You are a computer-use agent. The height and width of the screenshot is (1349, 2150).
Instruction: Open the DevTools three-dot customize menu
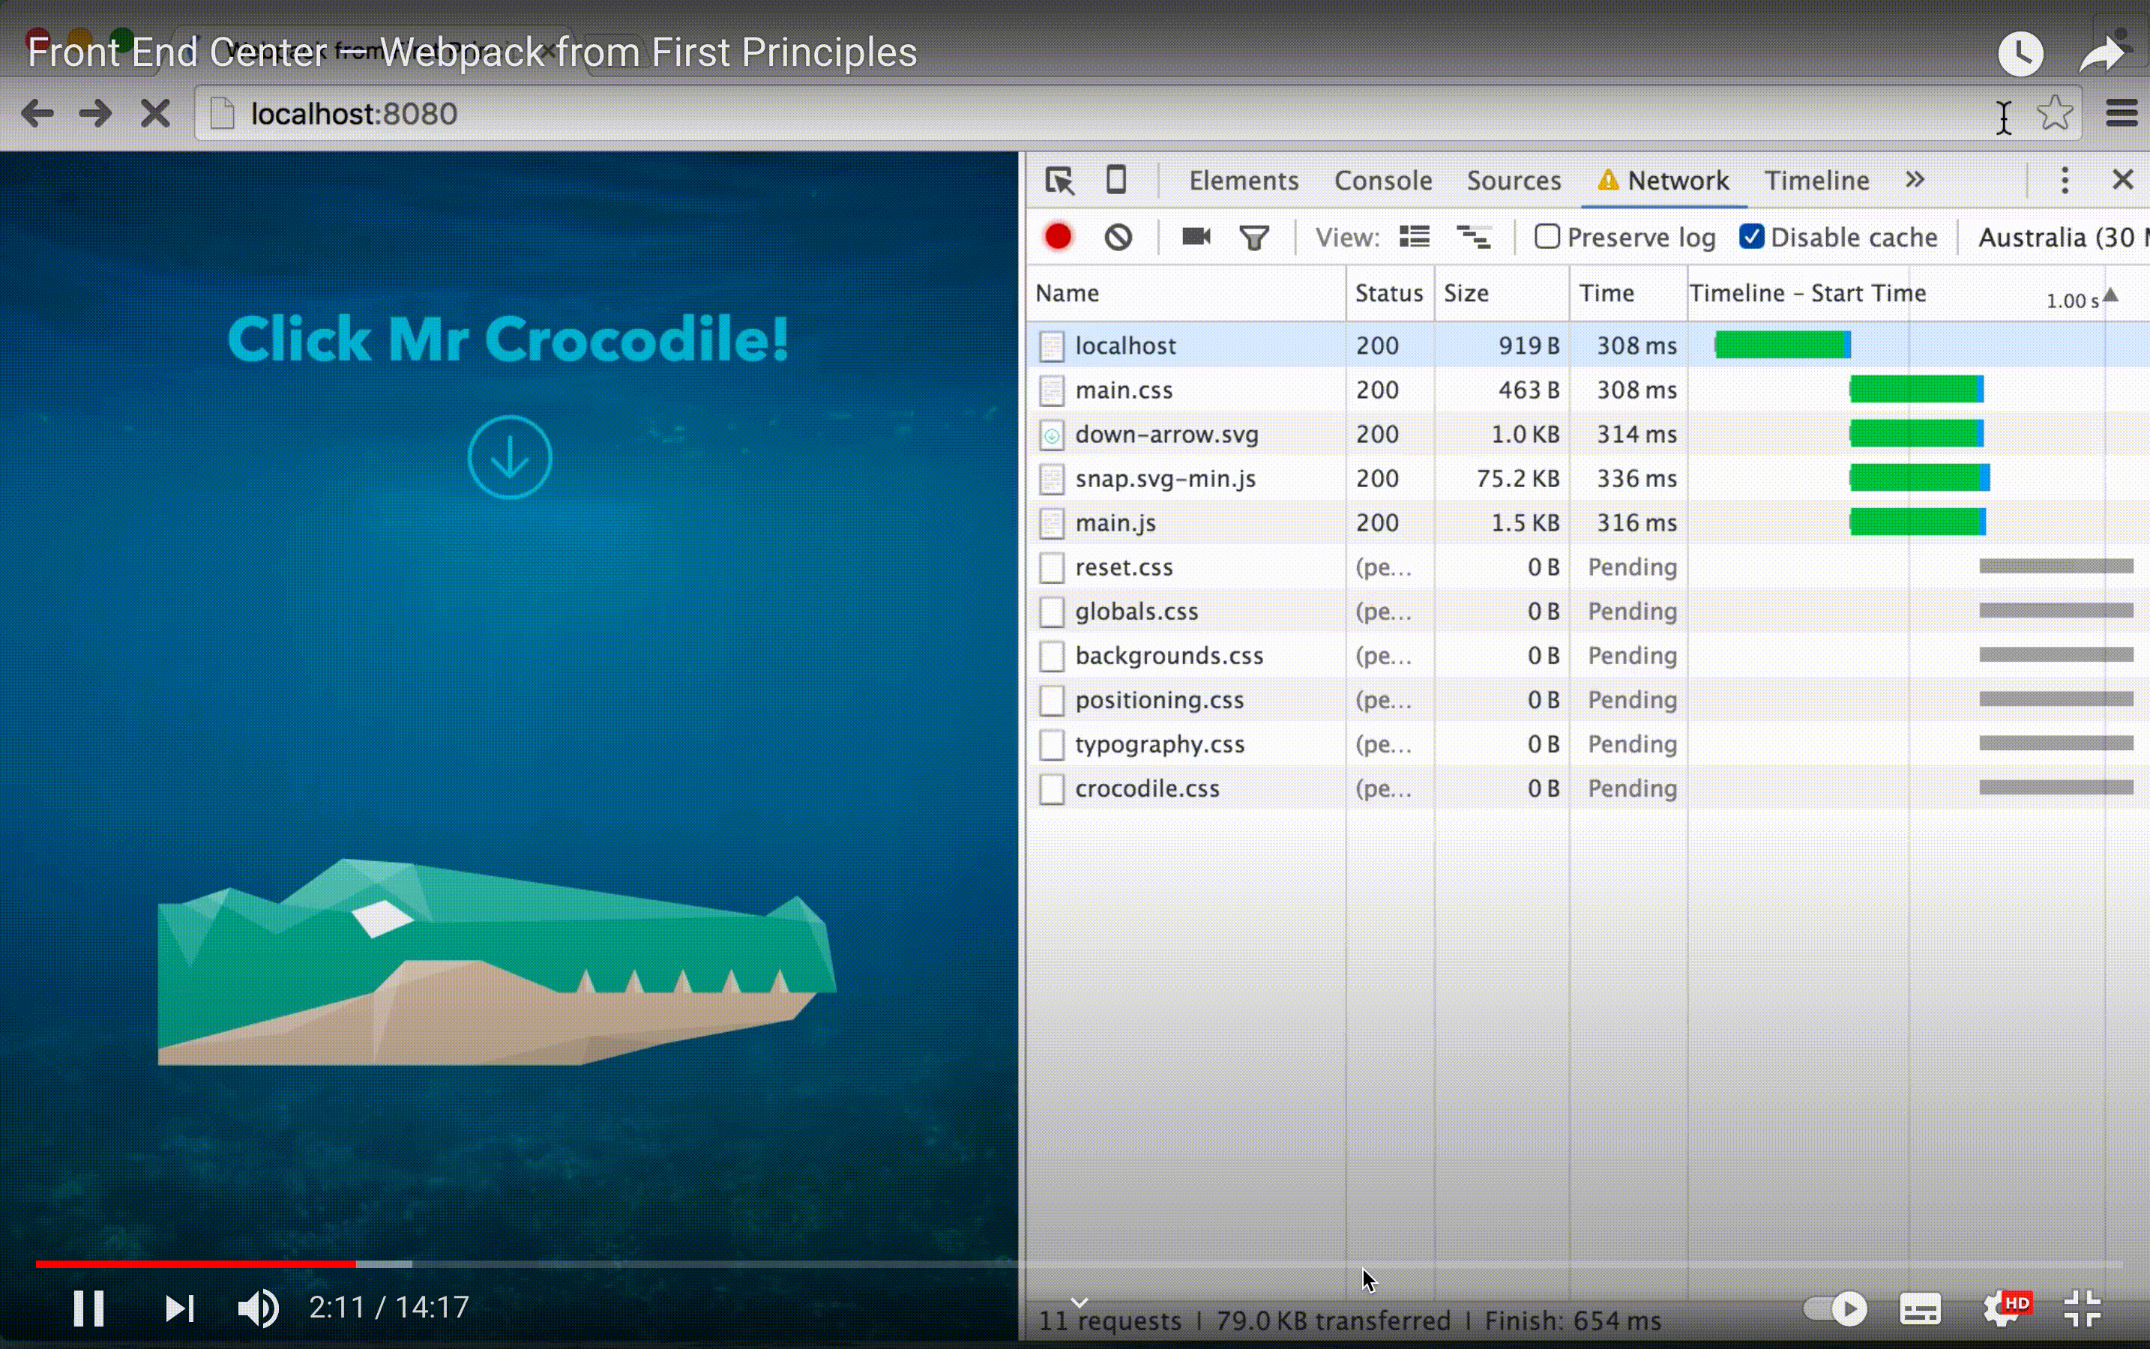[x=2065, y=180]
